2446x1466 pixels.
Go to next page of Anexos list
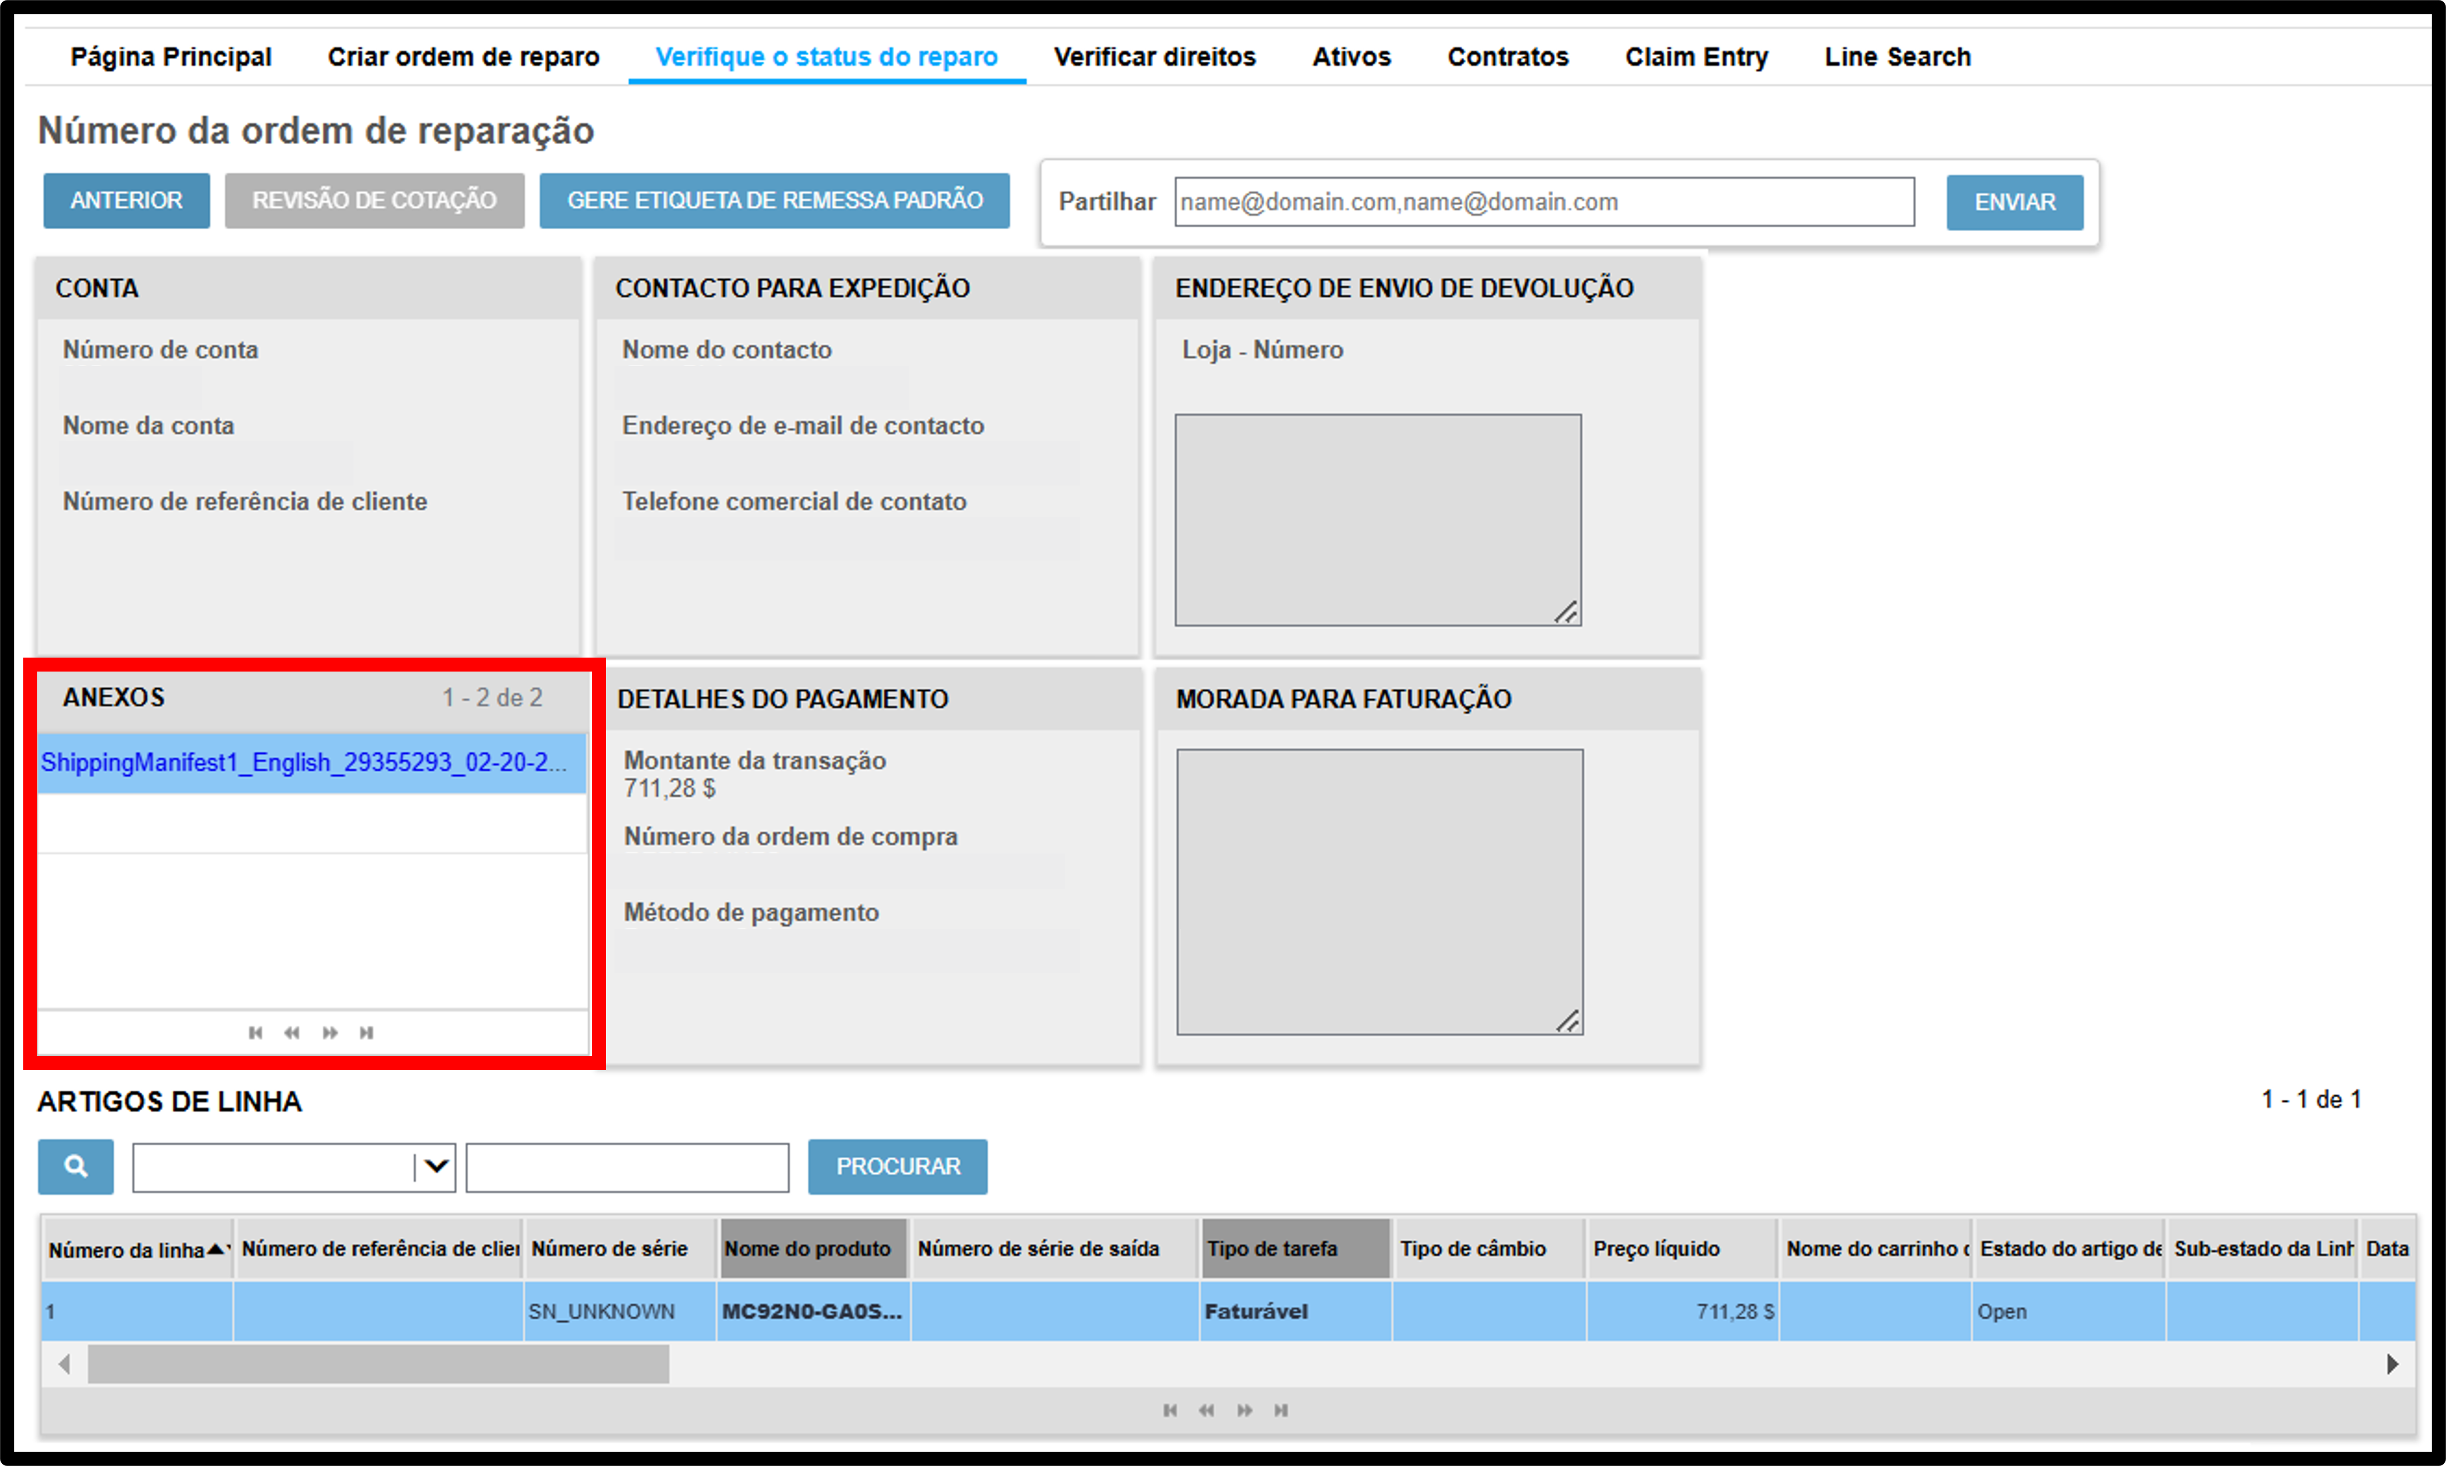(x=330, y=1032)
